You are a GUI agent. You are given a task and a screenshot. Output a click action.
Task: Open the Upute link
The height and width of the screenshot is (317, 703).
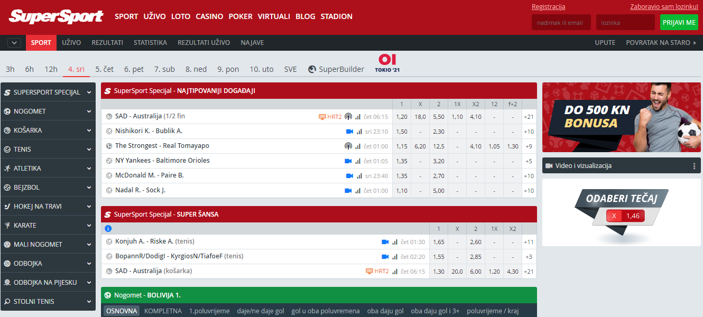[605, 43]
